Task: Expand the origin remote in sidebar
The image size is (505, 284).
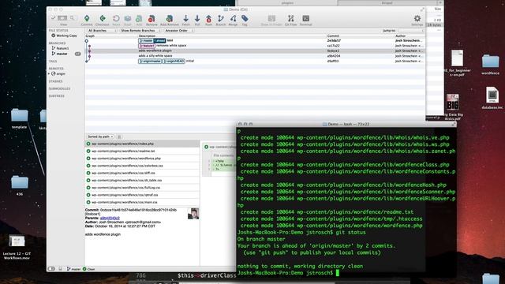Action: [x=49, y=73]
